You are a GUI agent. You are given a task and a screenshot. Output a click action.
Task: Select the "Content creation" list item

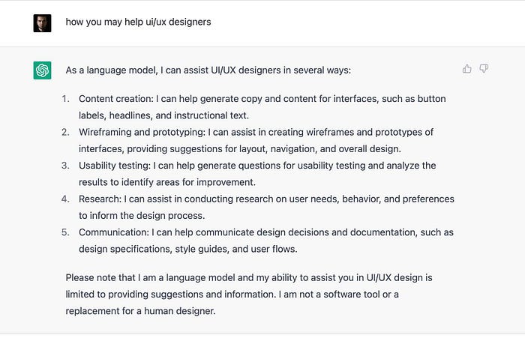[x=262, y=107]
